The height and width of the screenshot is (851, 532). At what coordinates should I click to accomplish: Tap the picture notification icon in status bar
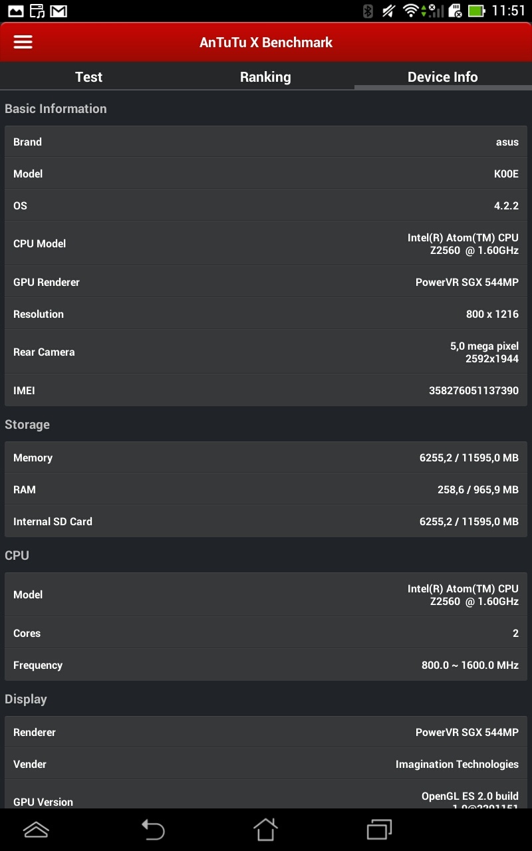[15, 11]
